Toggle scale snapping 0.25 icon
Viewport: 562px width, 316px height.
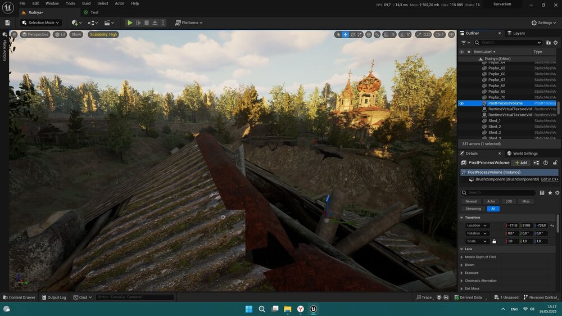tap(419, 34)
